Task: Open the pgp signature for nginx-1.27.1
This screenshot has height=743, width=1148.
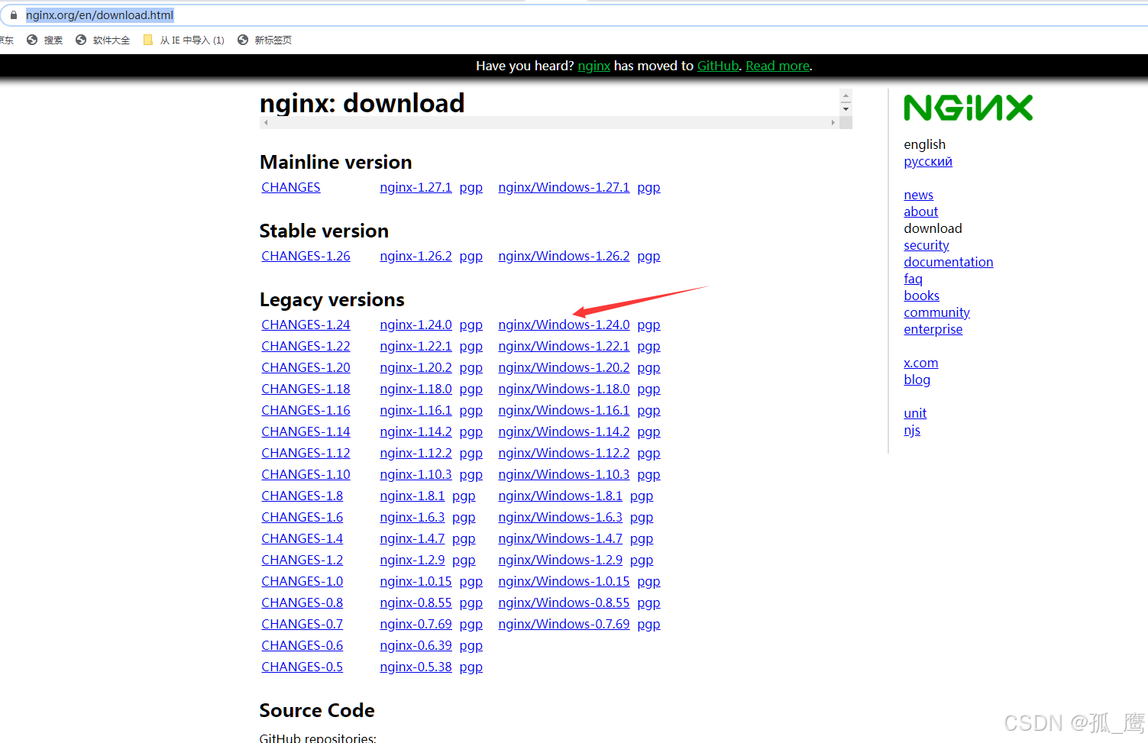Action: tap(471, 187)
